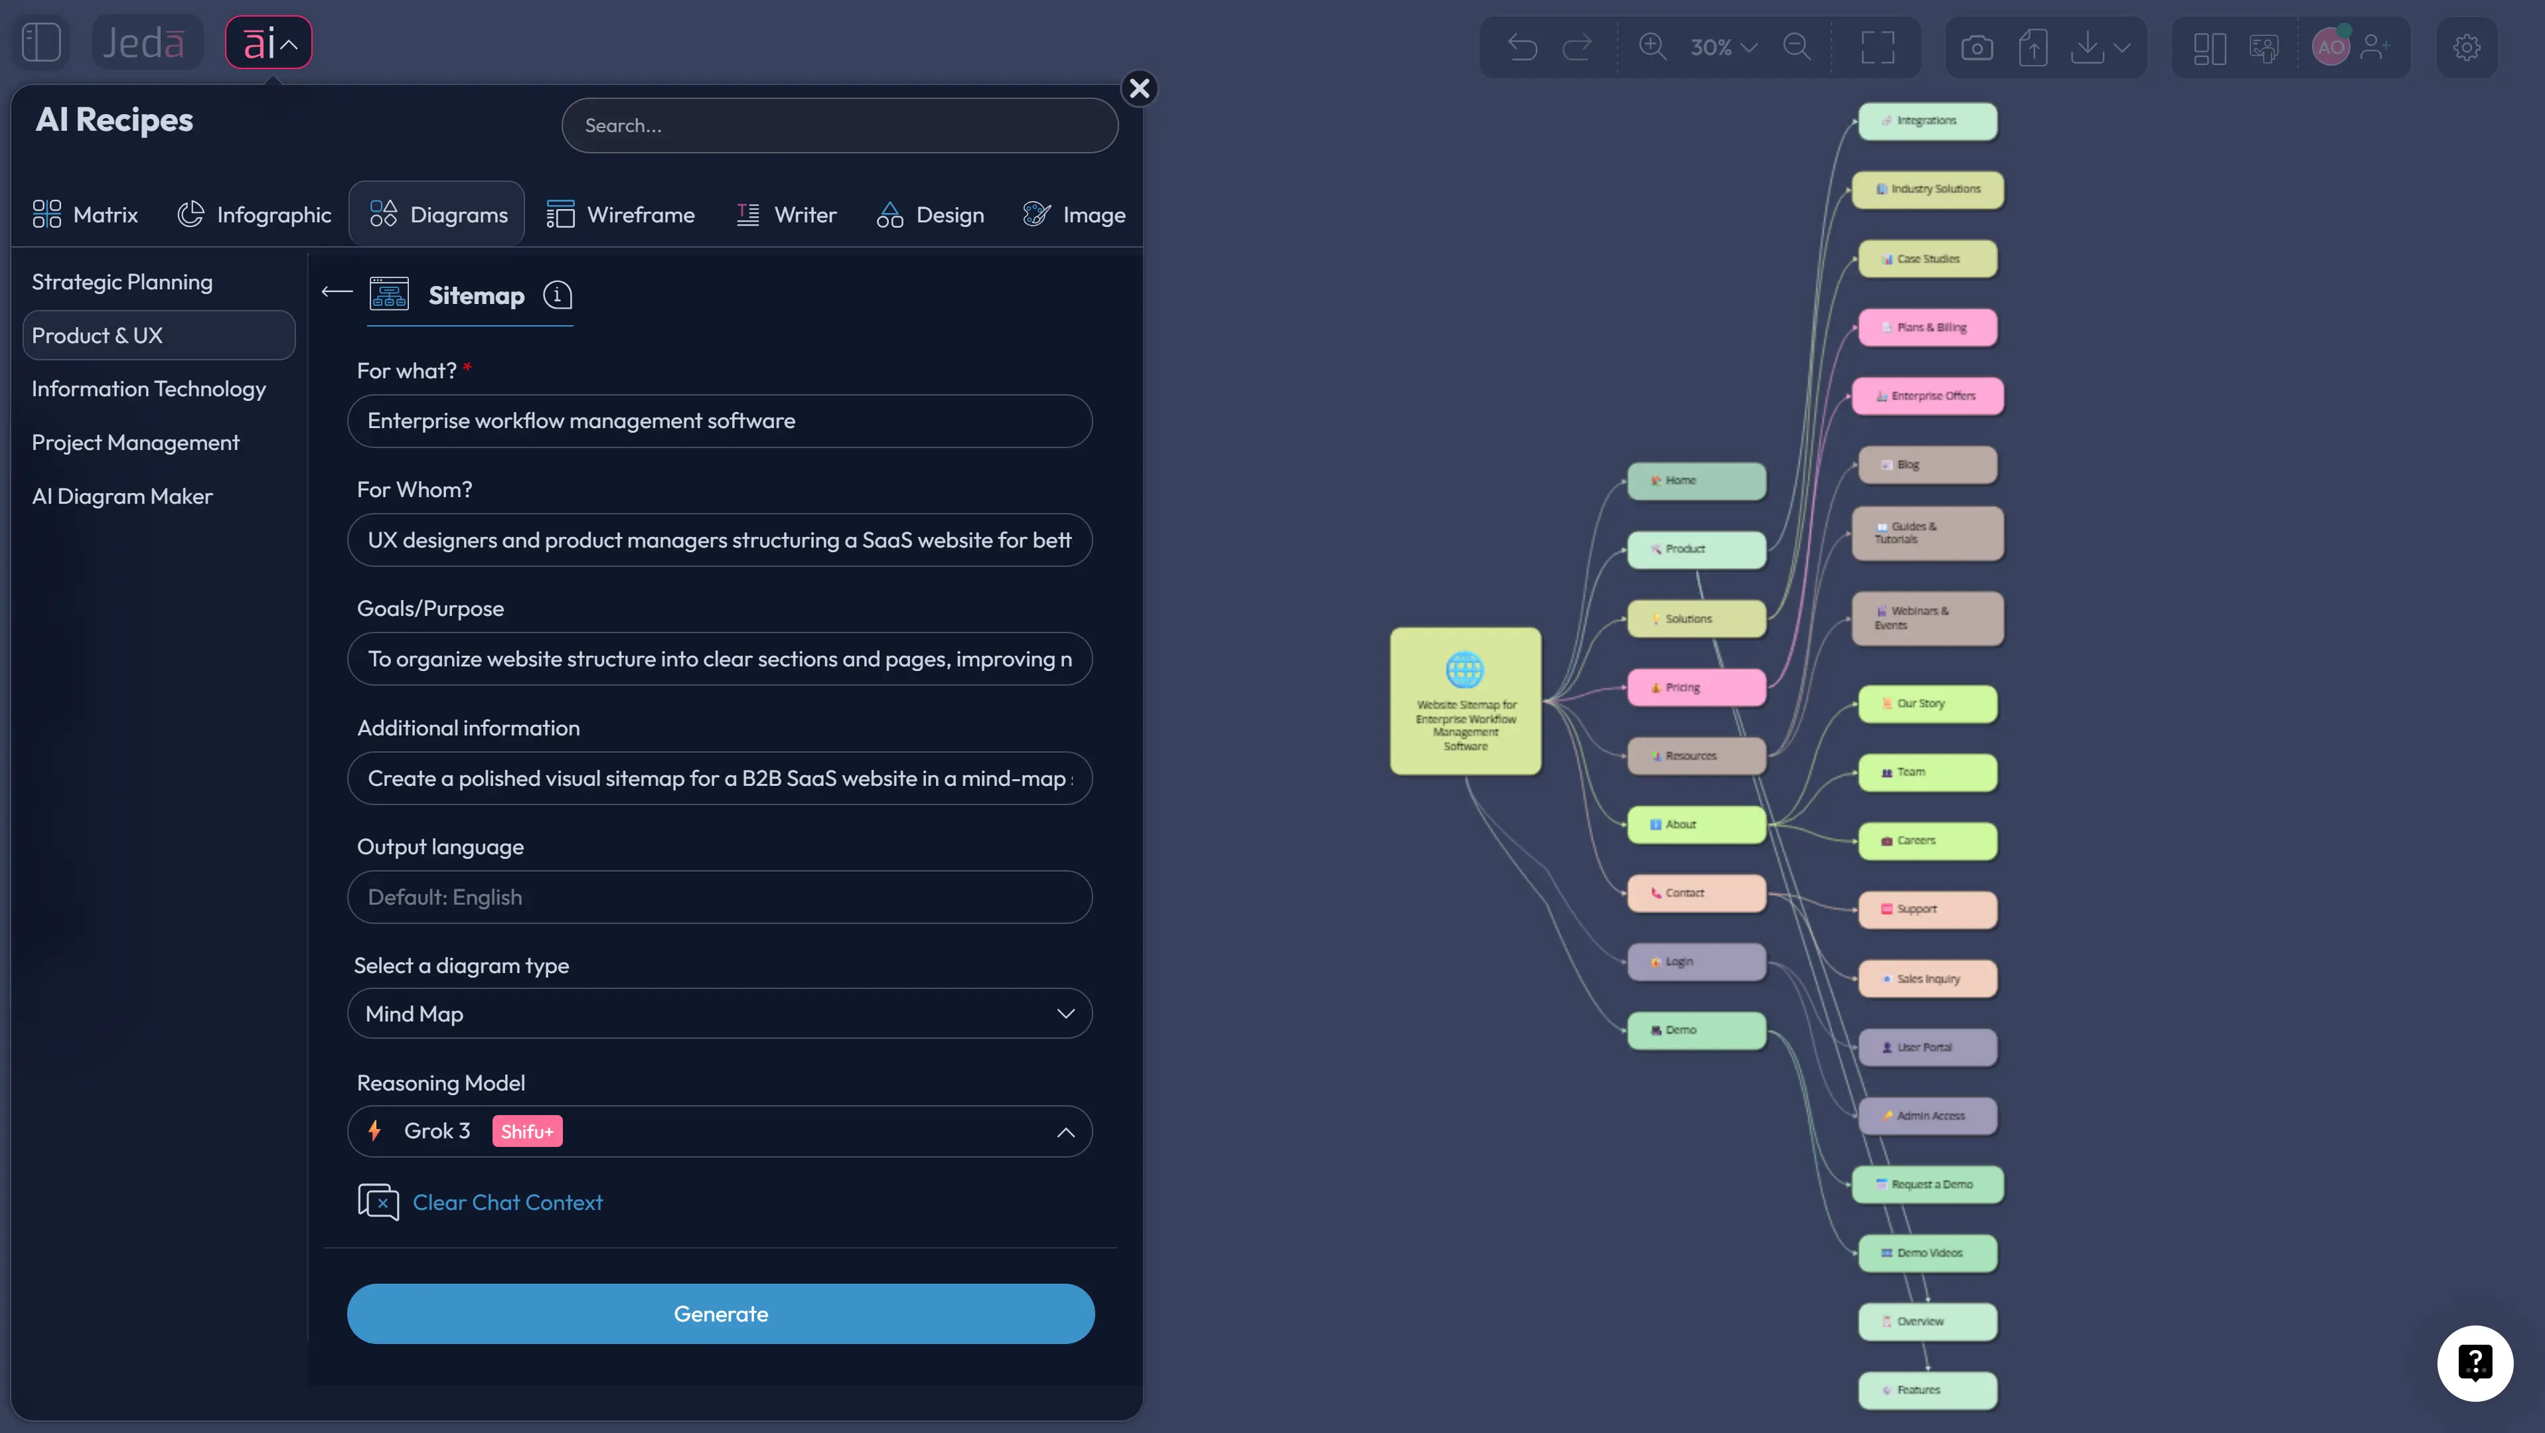
Task: Click the info icon next to Sitemap
Action: [556, 294]
